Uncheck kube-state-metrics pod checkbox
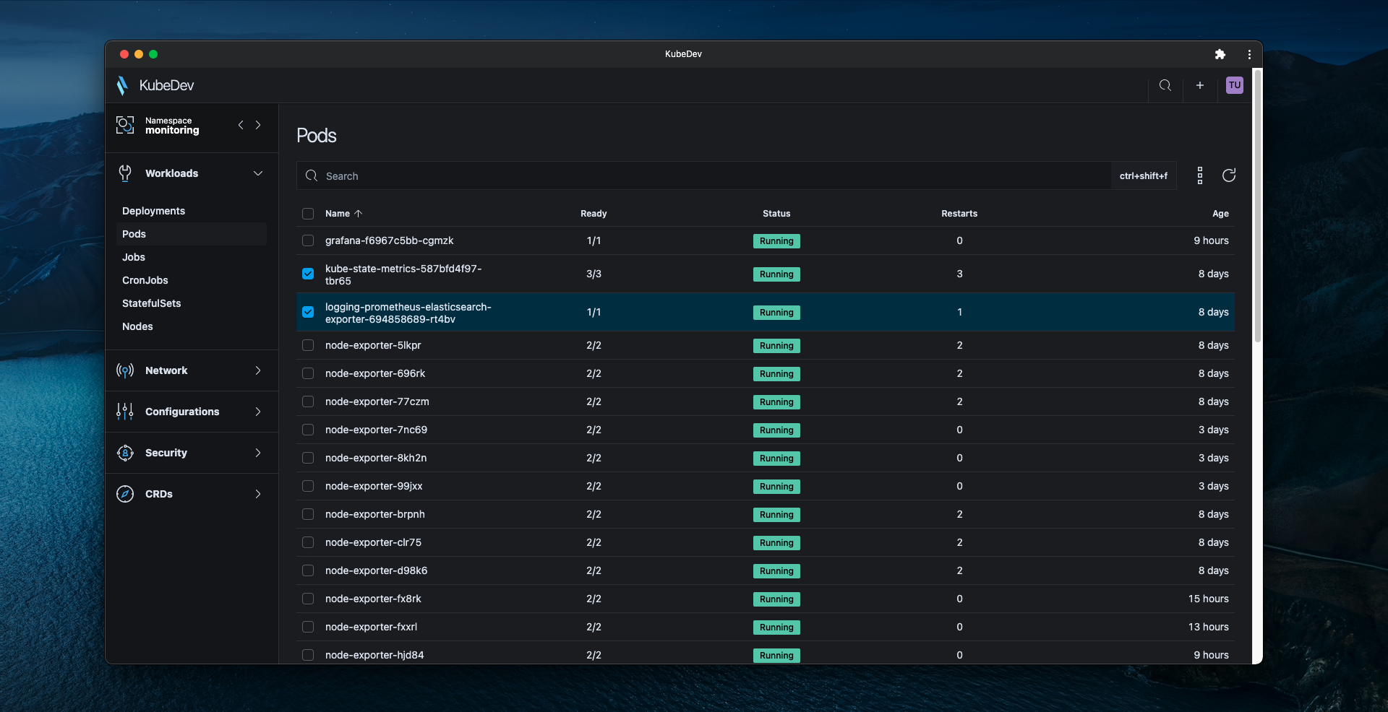1388x712 pixels. [x=308, y=274]
